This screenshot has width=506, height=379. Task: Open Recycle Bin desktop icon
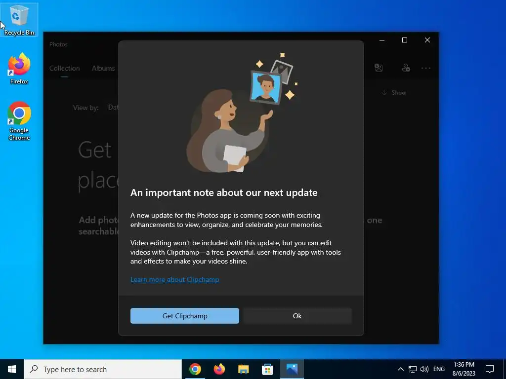19,20
